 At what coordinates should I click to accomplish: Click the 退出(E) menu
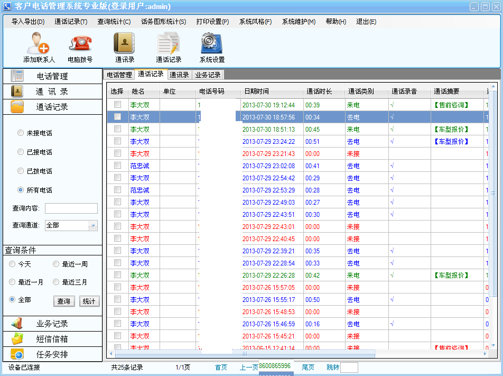(x=366, y=22)
